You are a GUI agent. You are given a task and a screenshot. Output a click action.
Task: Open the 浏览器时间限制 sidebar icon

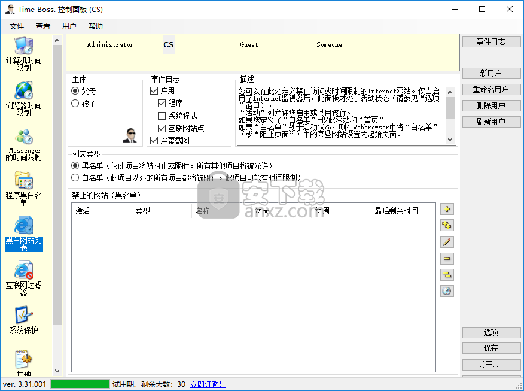24,98
